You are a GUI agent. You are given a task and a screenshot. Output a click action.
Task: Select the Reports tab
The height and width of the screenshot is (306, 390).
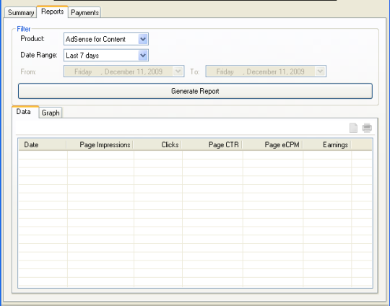pyautogui.click(x=53, y=12)
